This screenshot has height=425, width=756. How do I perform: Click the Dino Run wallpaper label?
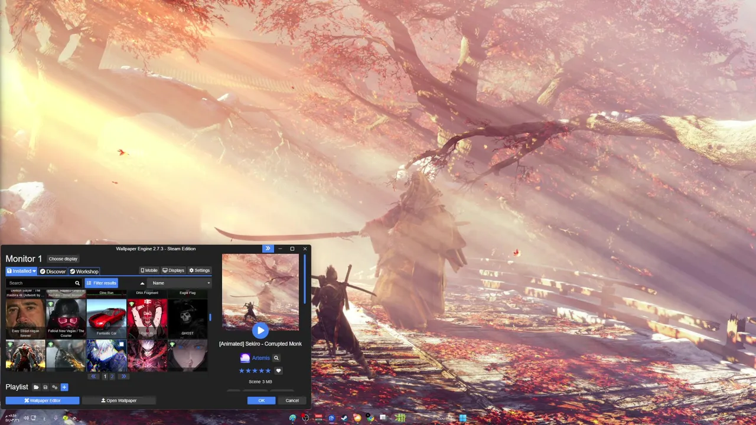click(x=106, y=293)
